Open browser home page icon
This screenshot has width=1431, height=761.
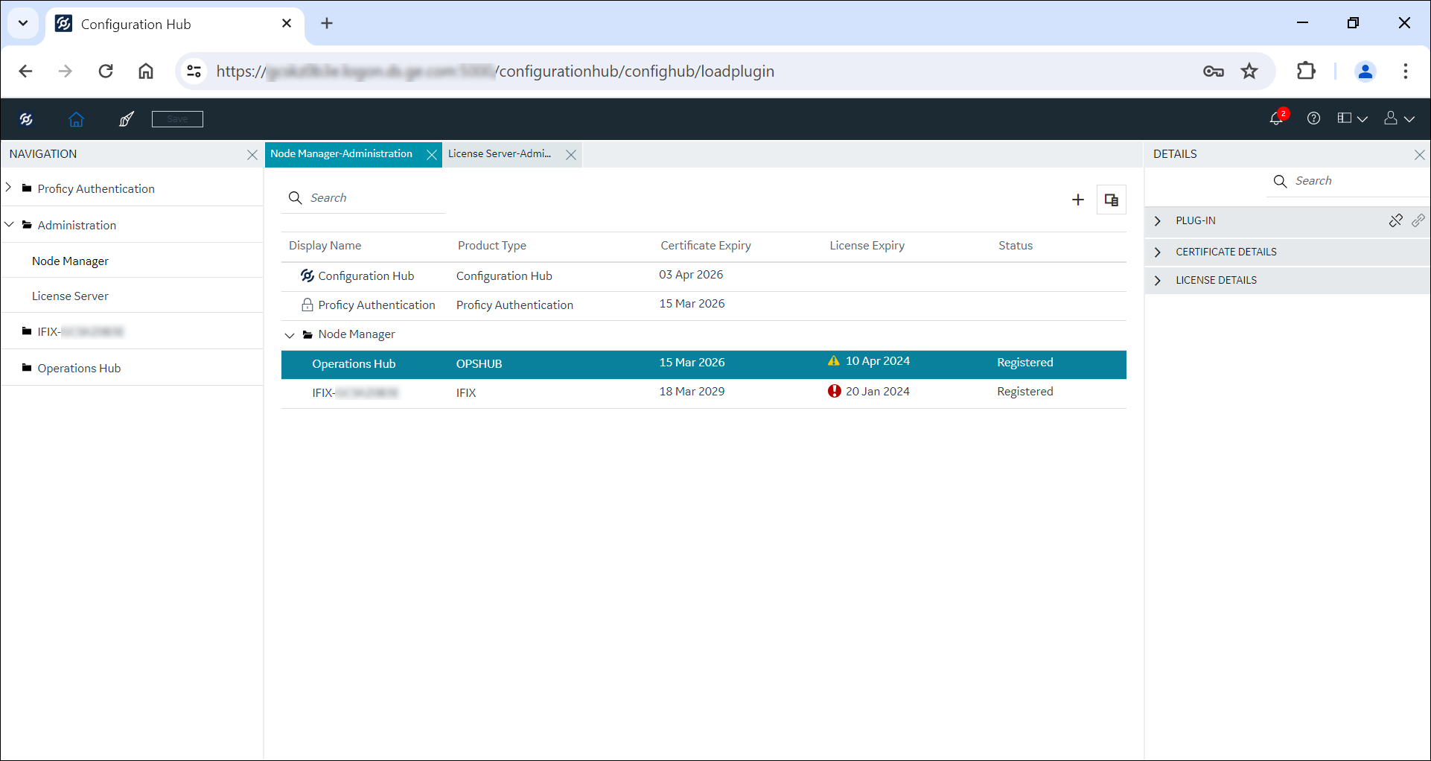(146, 71)
